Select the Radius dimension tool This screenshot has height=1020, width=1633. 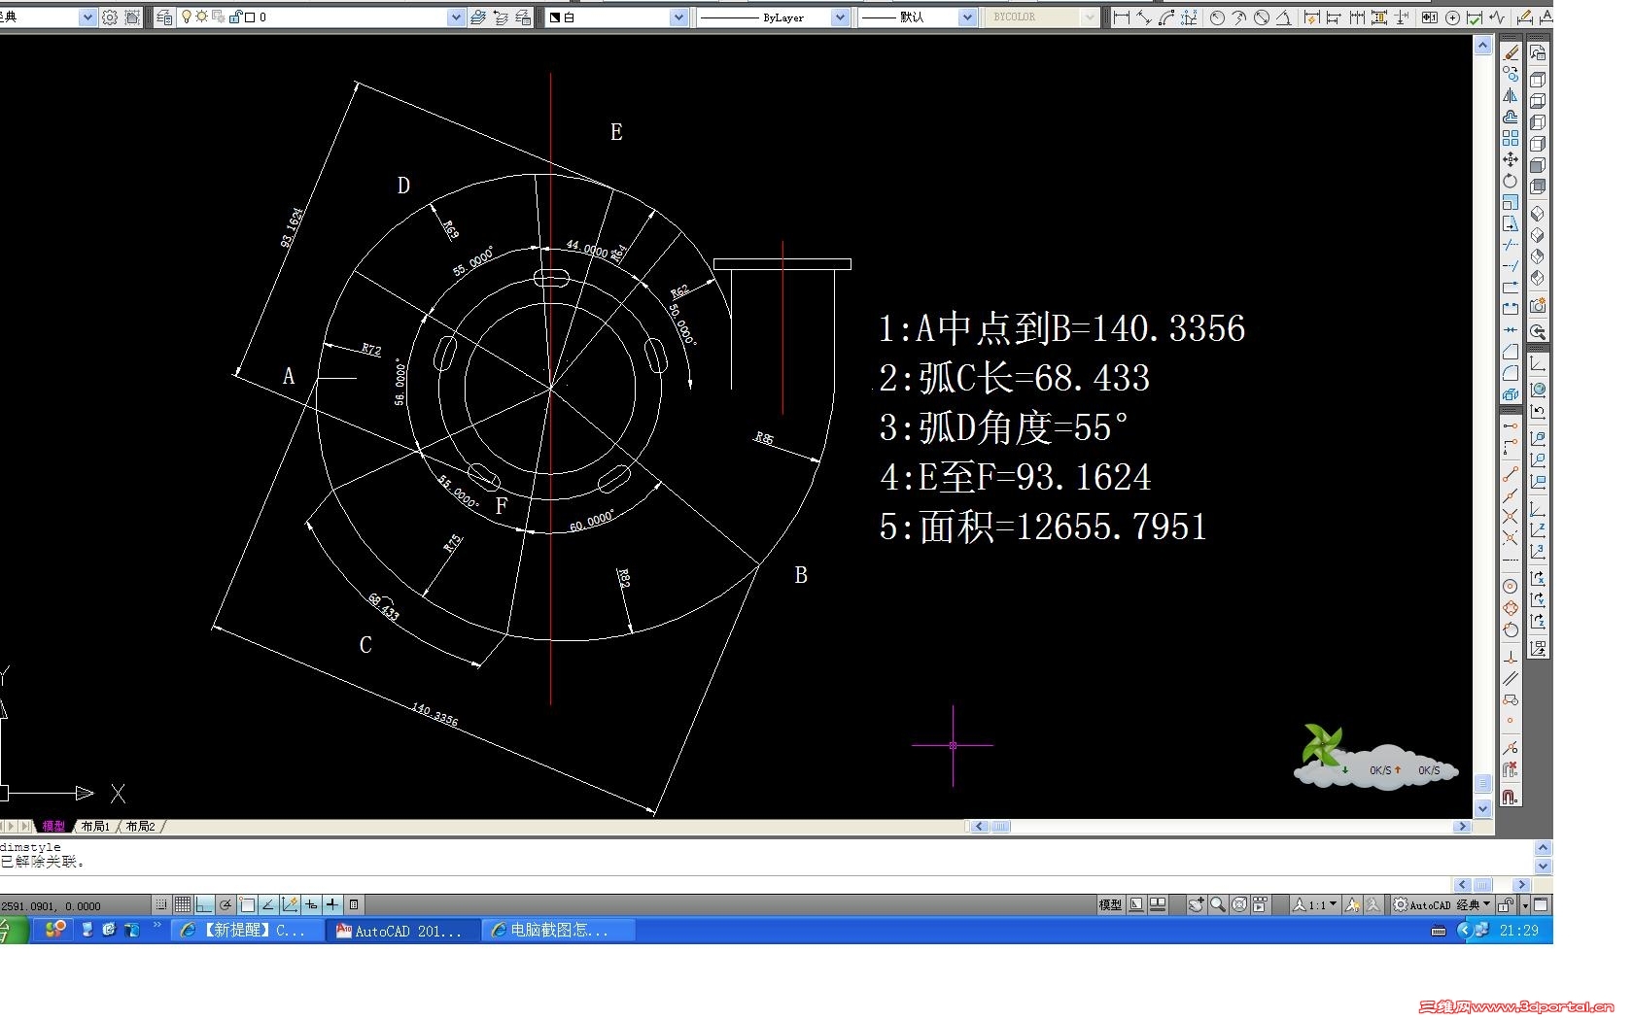tap(1217, 17)
